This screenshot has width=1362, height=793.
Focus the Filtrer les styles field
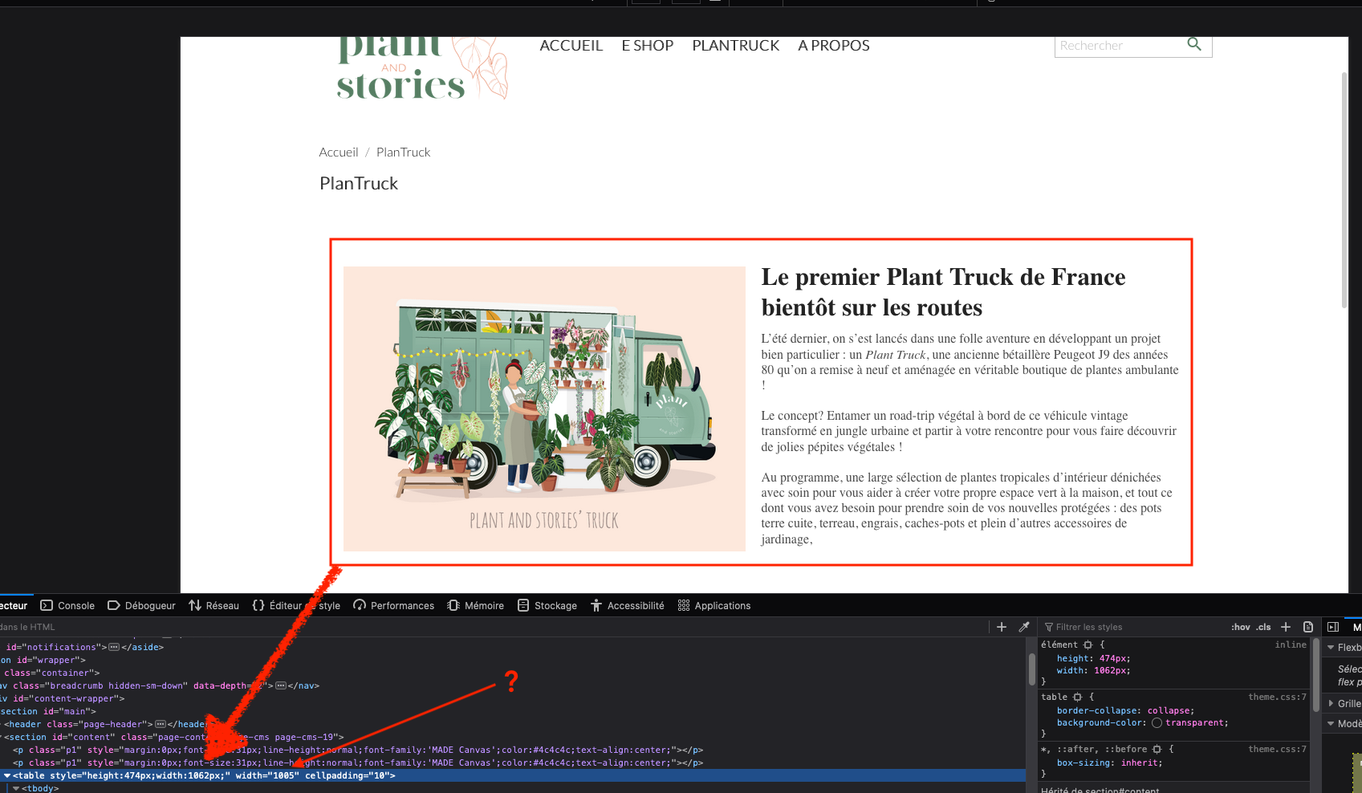click(x=1136, y=627)
